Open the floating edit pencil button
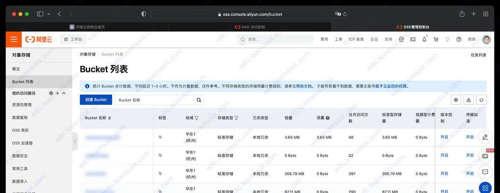The height and width of the screenshot is (193, 500). 485,137
